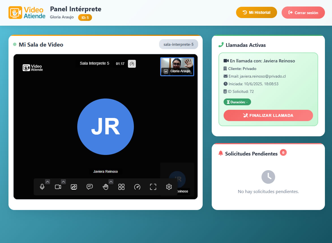Start screen sharing from the toolbar

(74, 187)
